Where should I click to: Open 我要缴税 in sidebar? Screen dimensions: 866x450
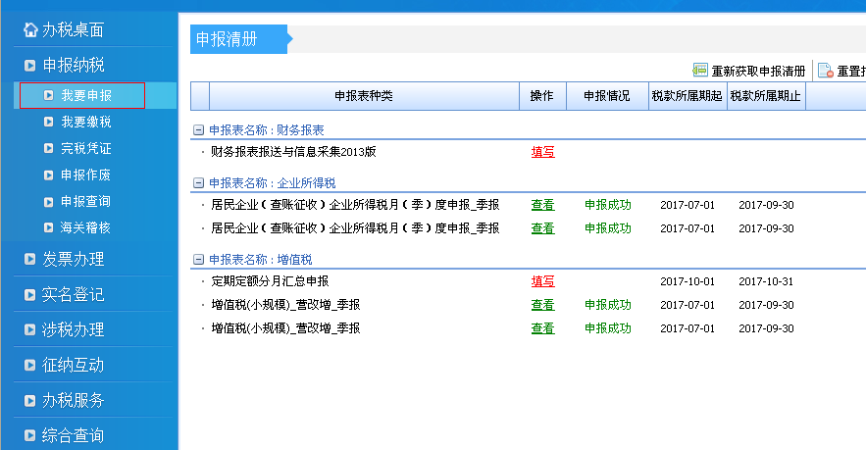click(85, 123)
